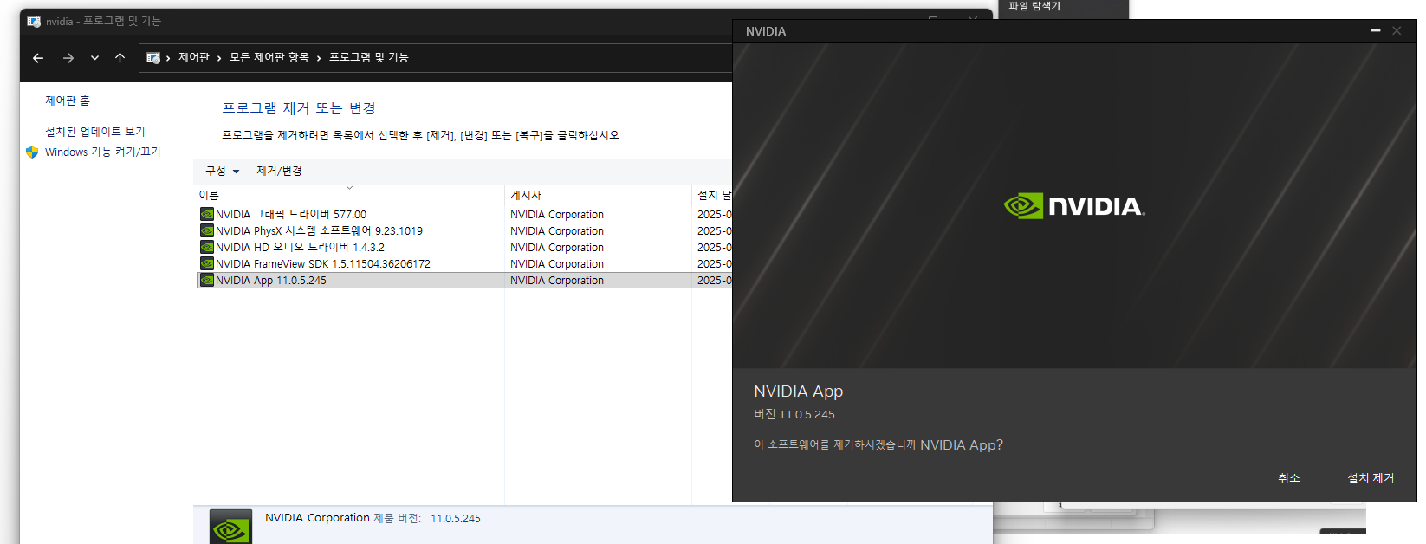This screenshot has width=1426, height=544.
Task: Select NVIDIA FrameView SDK row
Action: 463,263
